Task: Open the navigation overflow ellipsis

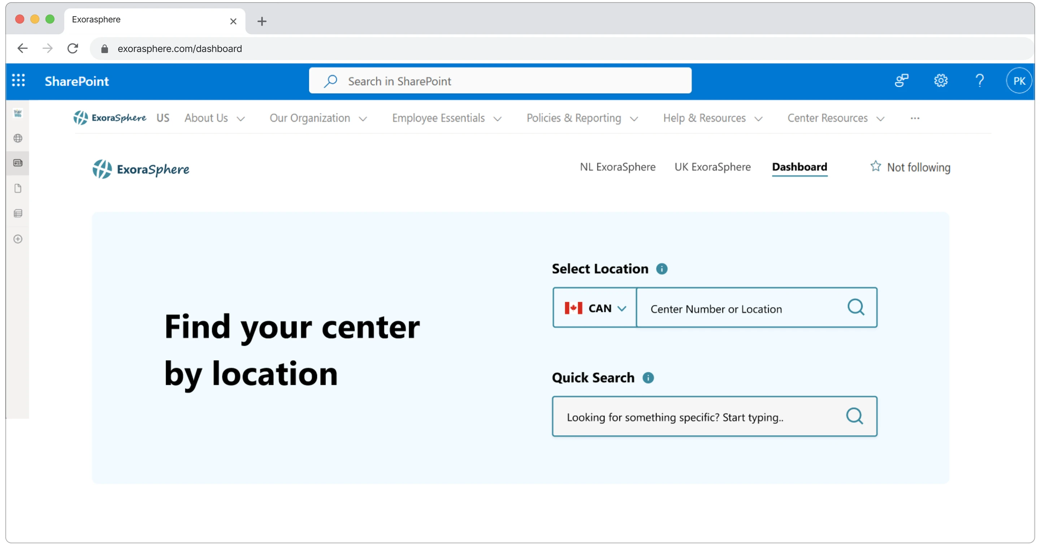Action: 914,118
